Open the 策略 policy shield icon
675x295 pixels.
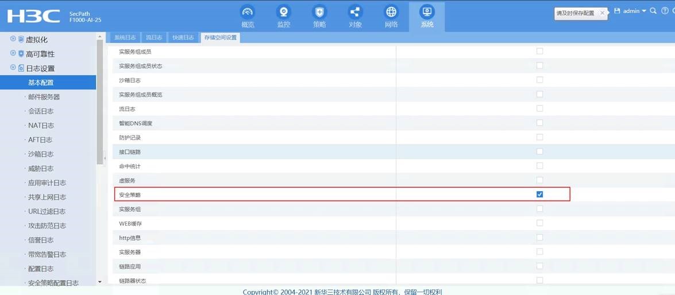pos(319,11)
